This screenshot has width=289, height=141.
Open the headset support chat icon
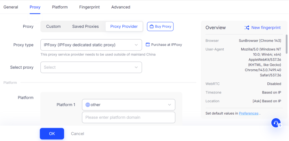pyautogui.click(x=276, y=123)
